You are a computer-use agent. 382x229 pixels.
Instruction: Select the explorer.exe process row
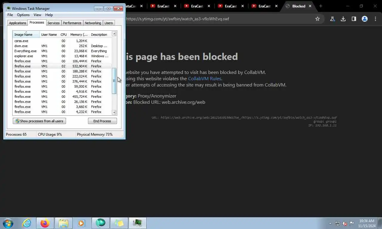point(62,56)
